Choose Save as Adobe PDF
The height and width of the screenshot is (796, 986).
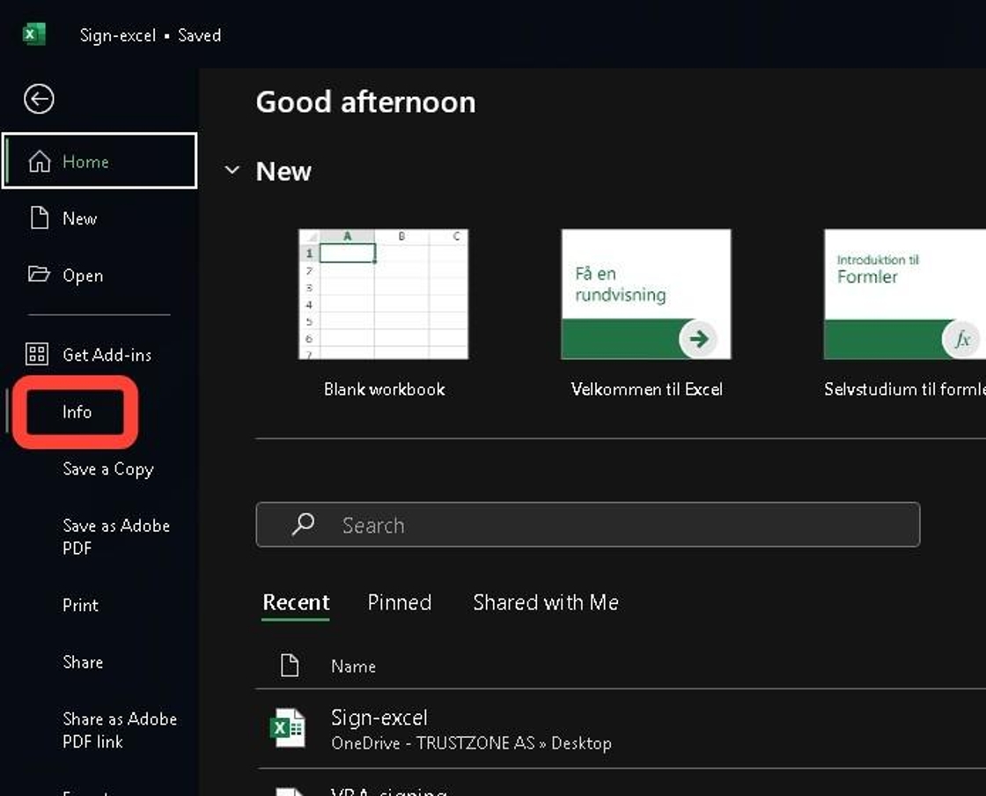116,537
